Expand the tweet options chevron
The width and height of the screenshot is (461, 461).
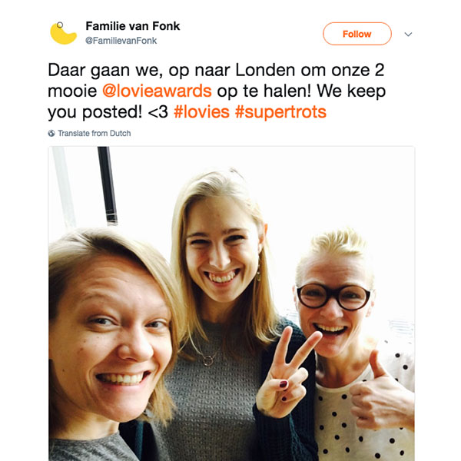pyautogui.click(x=408, y=35)
